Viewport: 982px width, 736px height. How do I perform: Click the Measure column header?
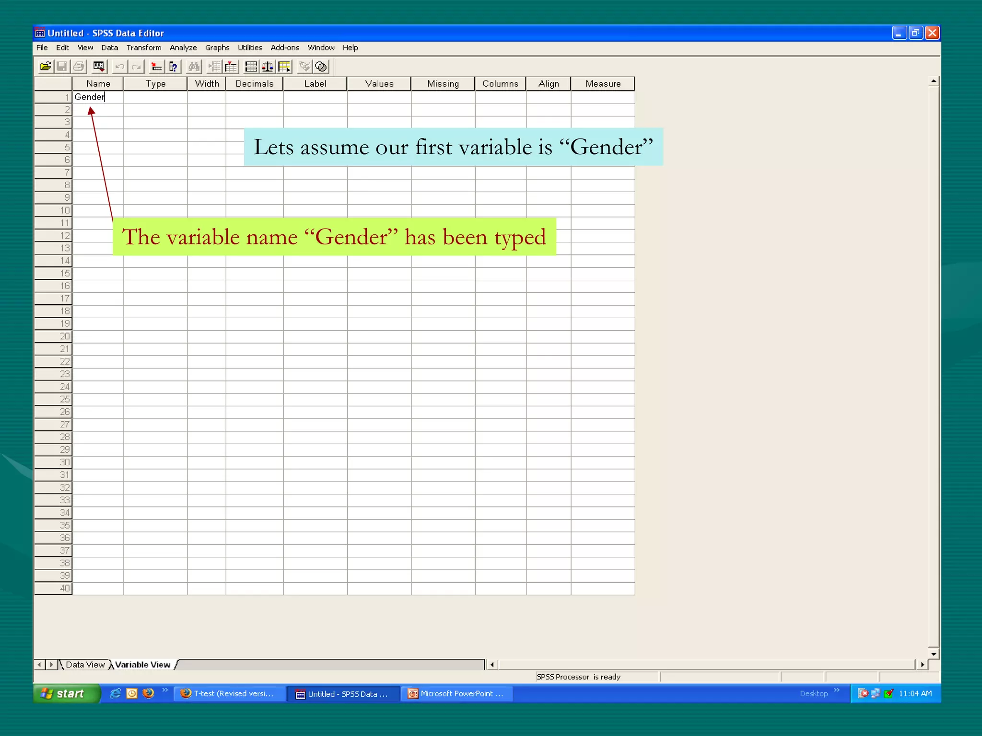click(x=603, y=83)
